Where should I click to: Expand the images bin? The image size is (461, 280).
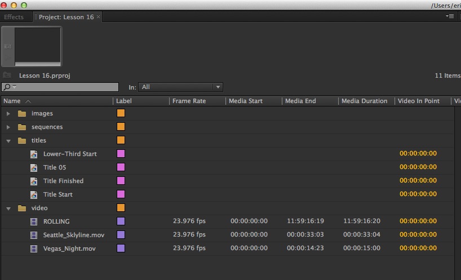tap(8, 113)
